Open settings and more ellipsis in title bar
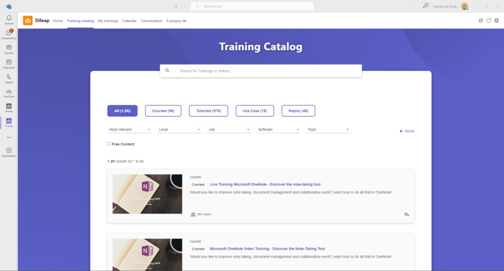The width and height of the screenshot is (504, 271). [414, 6]
